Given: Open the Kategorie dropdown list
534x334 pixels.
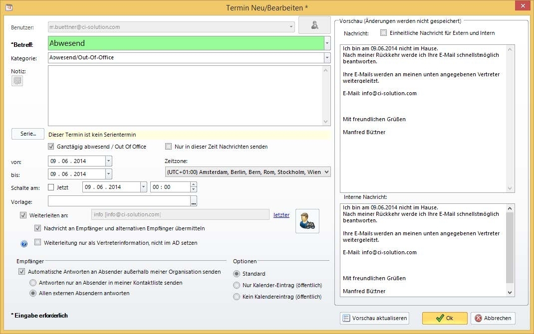Looking at the screenshot, I should [x=327, y=58].
